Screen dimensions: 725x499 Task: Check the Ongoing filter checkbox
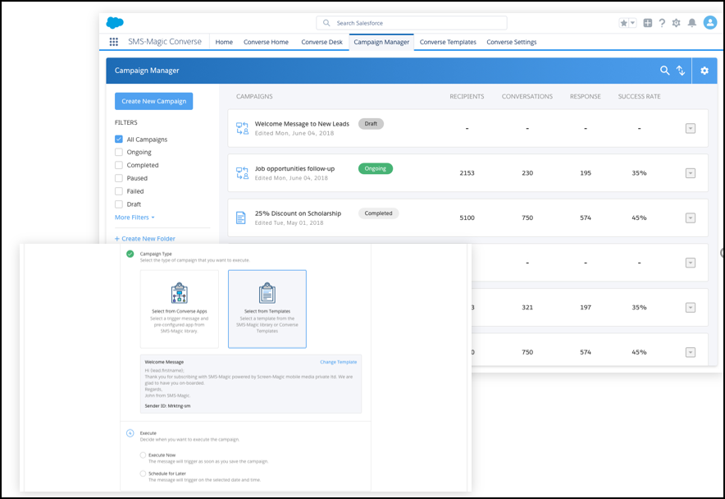[x=119, y=152]
